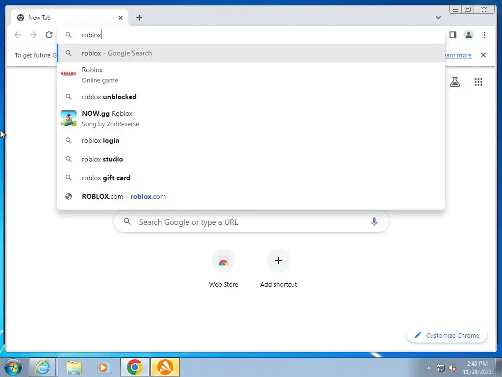Focus the 'Search Google or type a URL' box
Viewport: 502px width, 377px height.
click(251, 222)
